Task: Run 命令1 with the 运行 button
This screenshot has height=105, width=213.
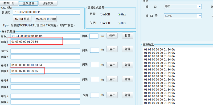Action: [112, 36]
